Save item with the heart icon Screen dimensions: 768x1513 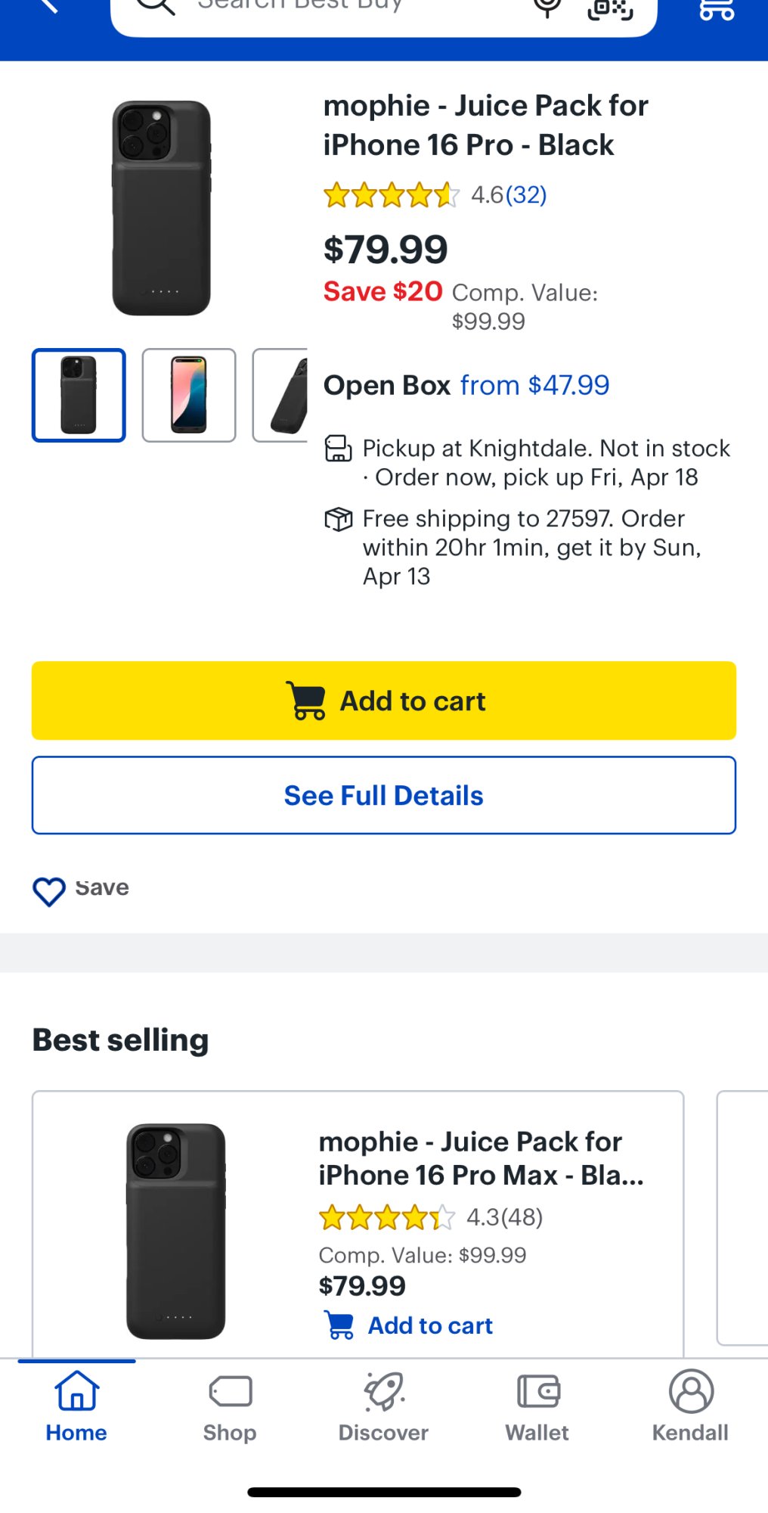49,890
